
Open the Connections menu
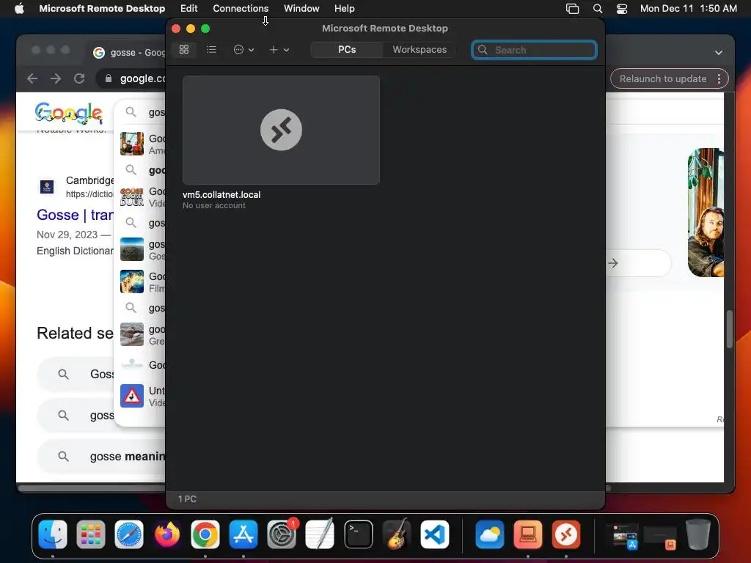tap(241, 8)
